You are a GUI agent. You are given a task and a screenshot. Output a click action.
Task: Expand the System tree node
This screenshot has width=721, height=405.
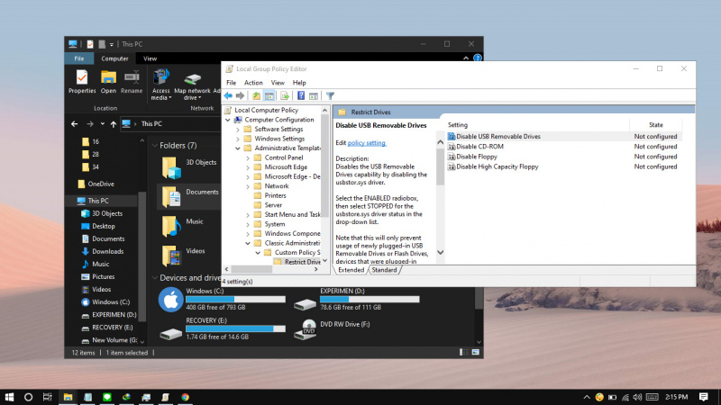(248, 224)
